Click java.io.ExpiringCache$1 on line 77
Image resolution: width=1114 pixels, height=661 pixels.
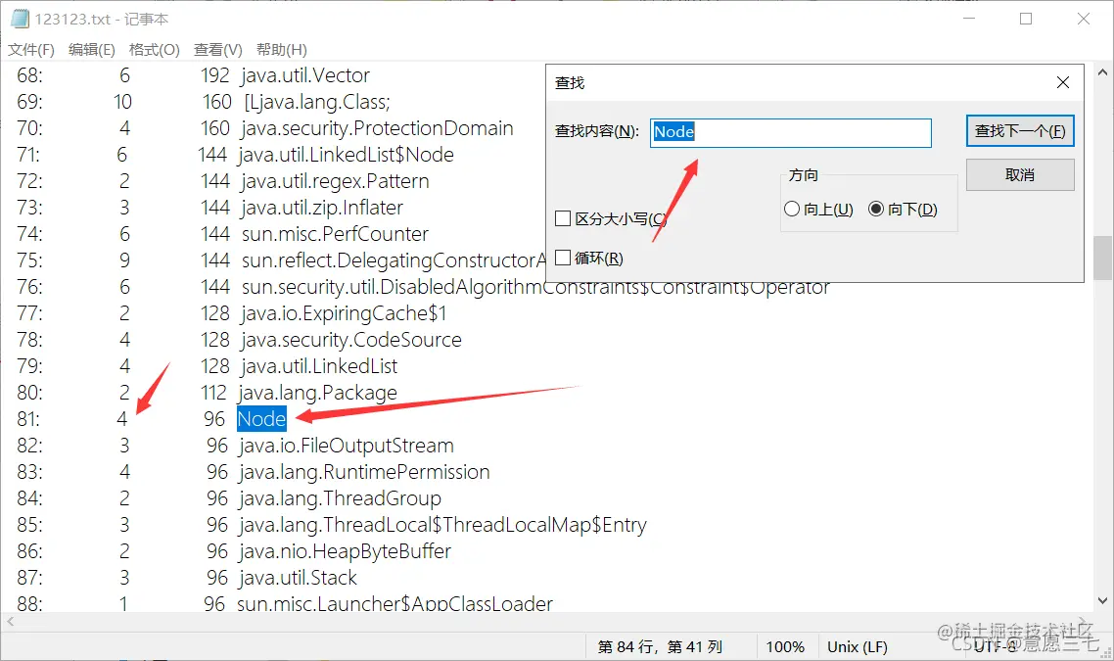[x=344, y=313]
